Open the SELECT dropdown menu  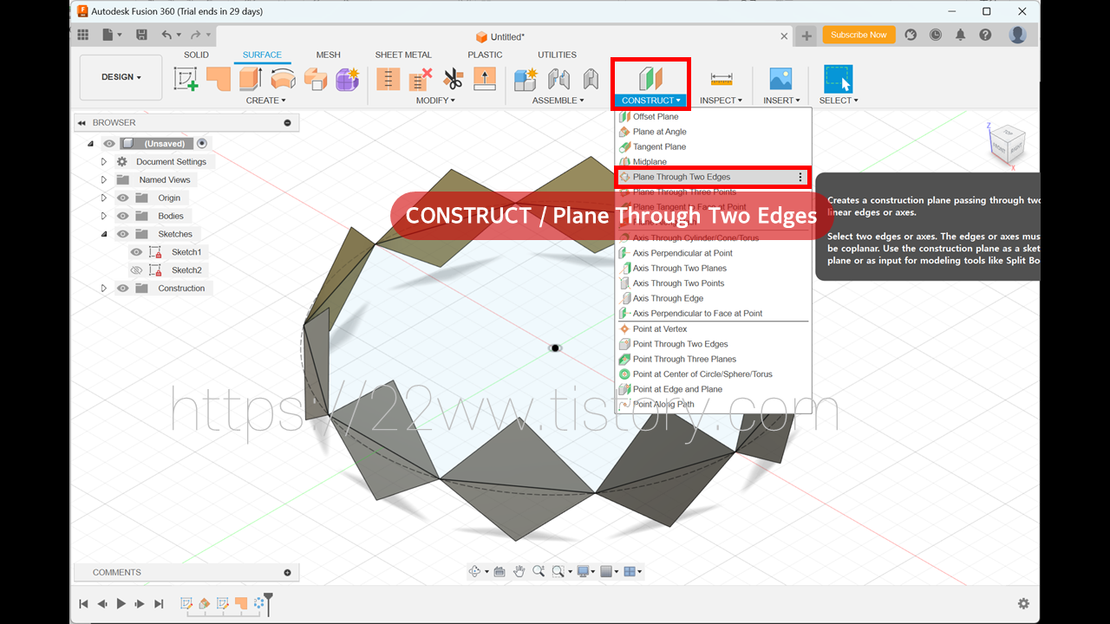(x=838, y=101)
